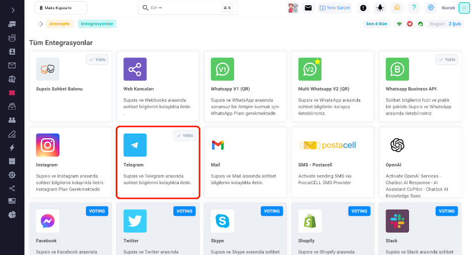The height and width of the screenshot is (255, 473).
Task: Click the Whatsapp V1 (QR) title text
Action: (230, 89)
